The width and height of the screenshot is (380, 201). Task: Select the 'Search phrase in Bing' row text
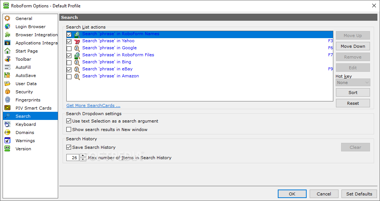tap(107, 62)
